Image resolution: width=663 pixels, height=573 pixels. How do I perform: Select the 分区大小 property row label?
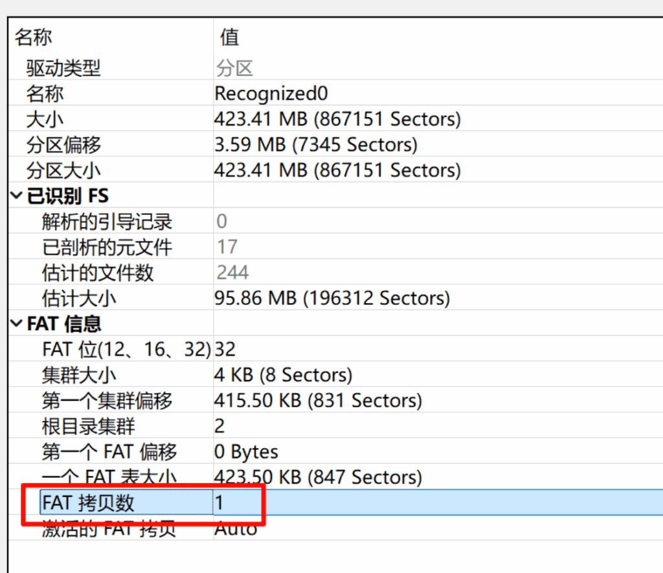click(x=63, y=170)
